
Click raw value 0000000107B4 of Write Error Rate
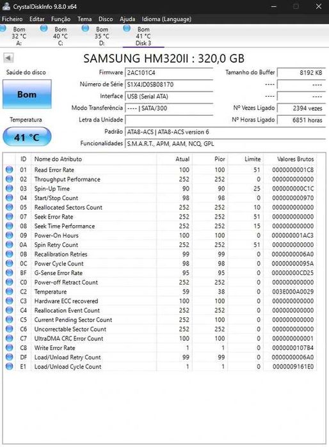click(293, 348)
